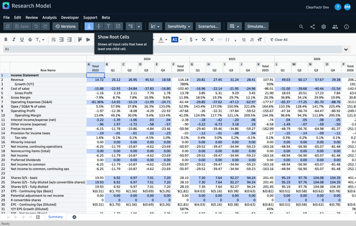Click the dependency tree diagram icon
The image size is (356, 226).
131,27
